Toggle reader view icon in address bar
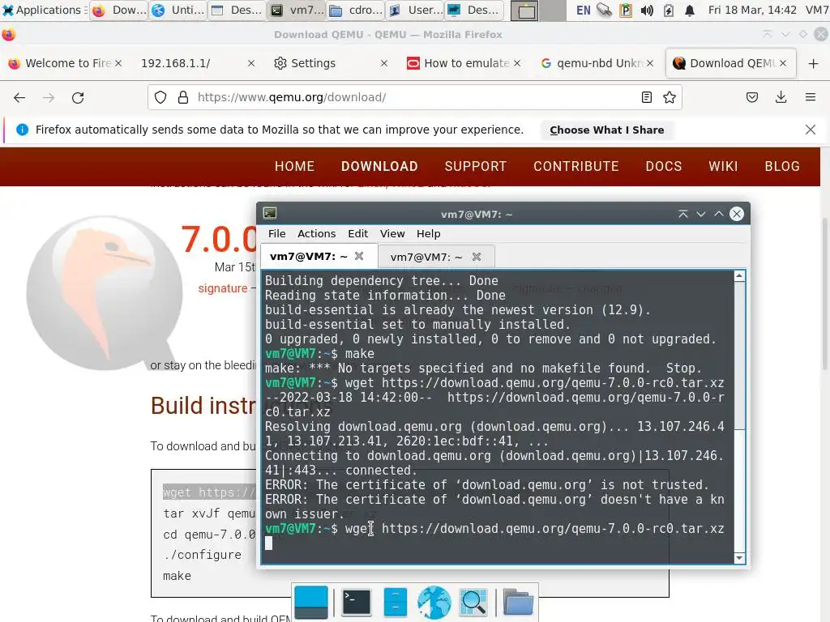 (646, 97)
